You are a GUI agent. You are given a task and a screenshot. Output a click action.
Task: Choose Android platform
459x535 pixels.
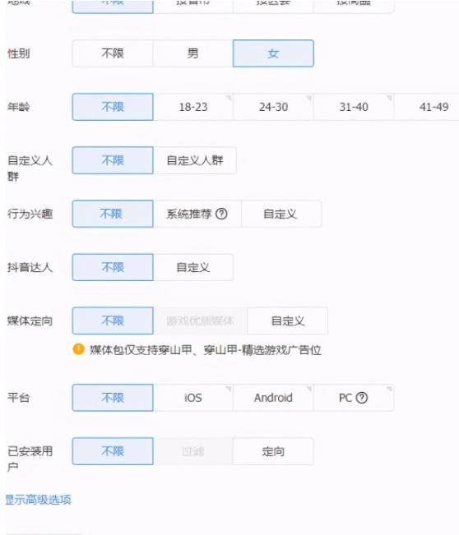tap(273, 398)
